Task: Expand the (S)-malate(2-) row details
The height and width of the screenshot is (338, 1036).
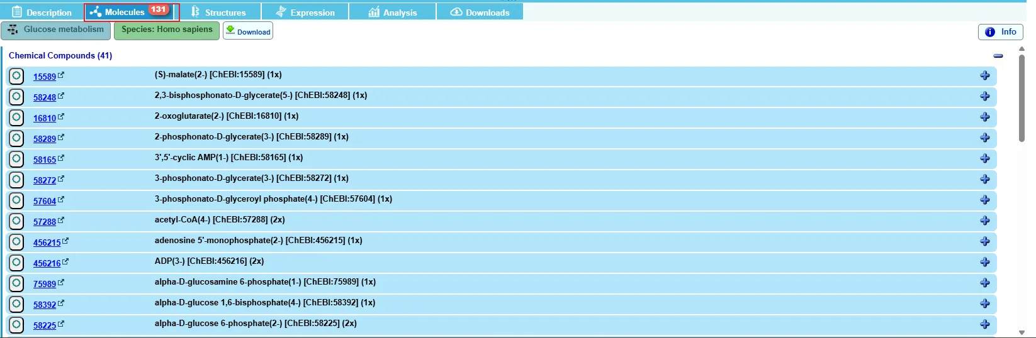Action: coord(984,76)
